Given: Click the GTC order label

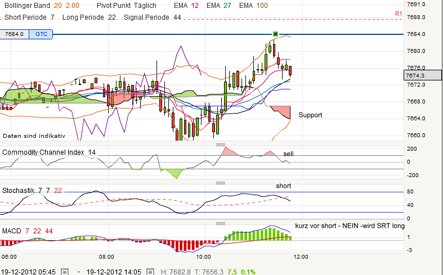Looking at the screenshot, I should (41, 34).
